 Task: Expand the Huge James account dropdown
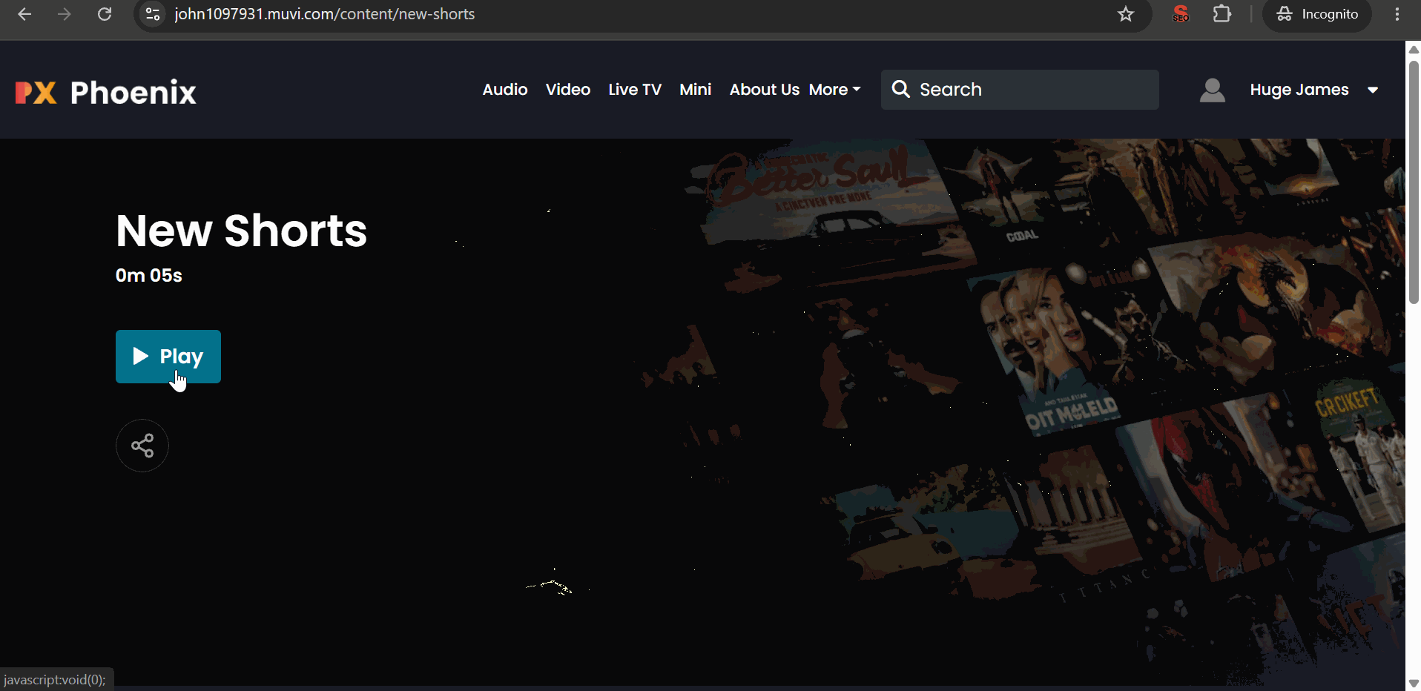1314,90
